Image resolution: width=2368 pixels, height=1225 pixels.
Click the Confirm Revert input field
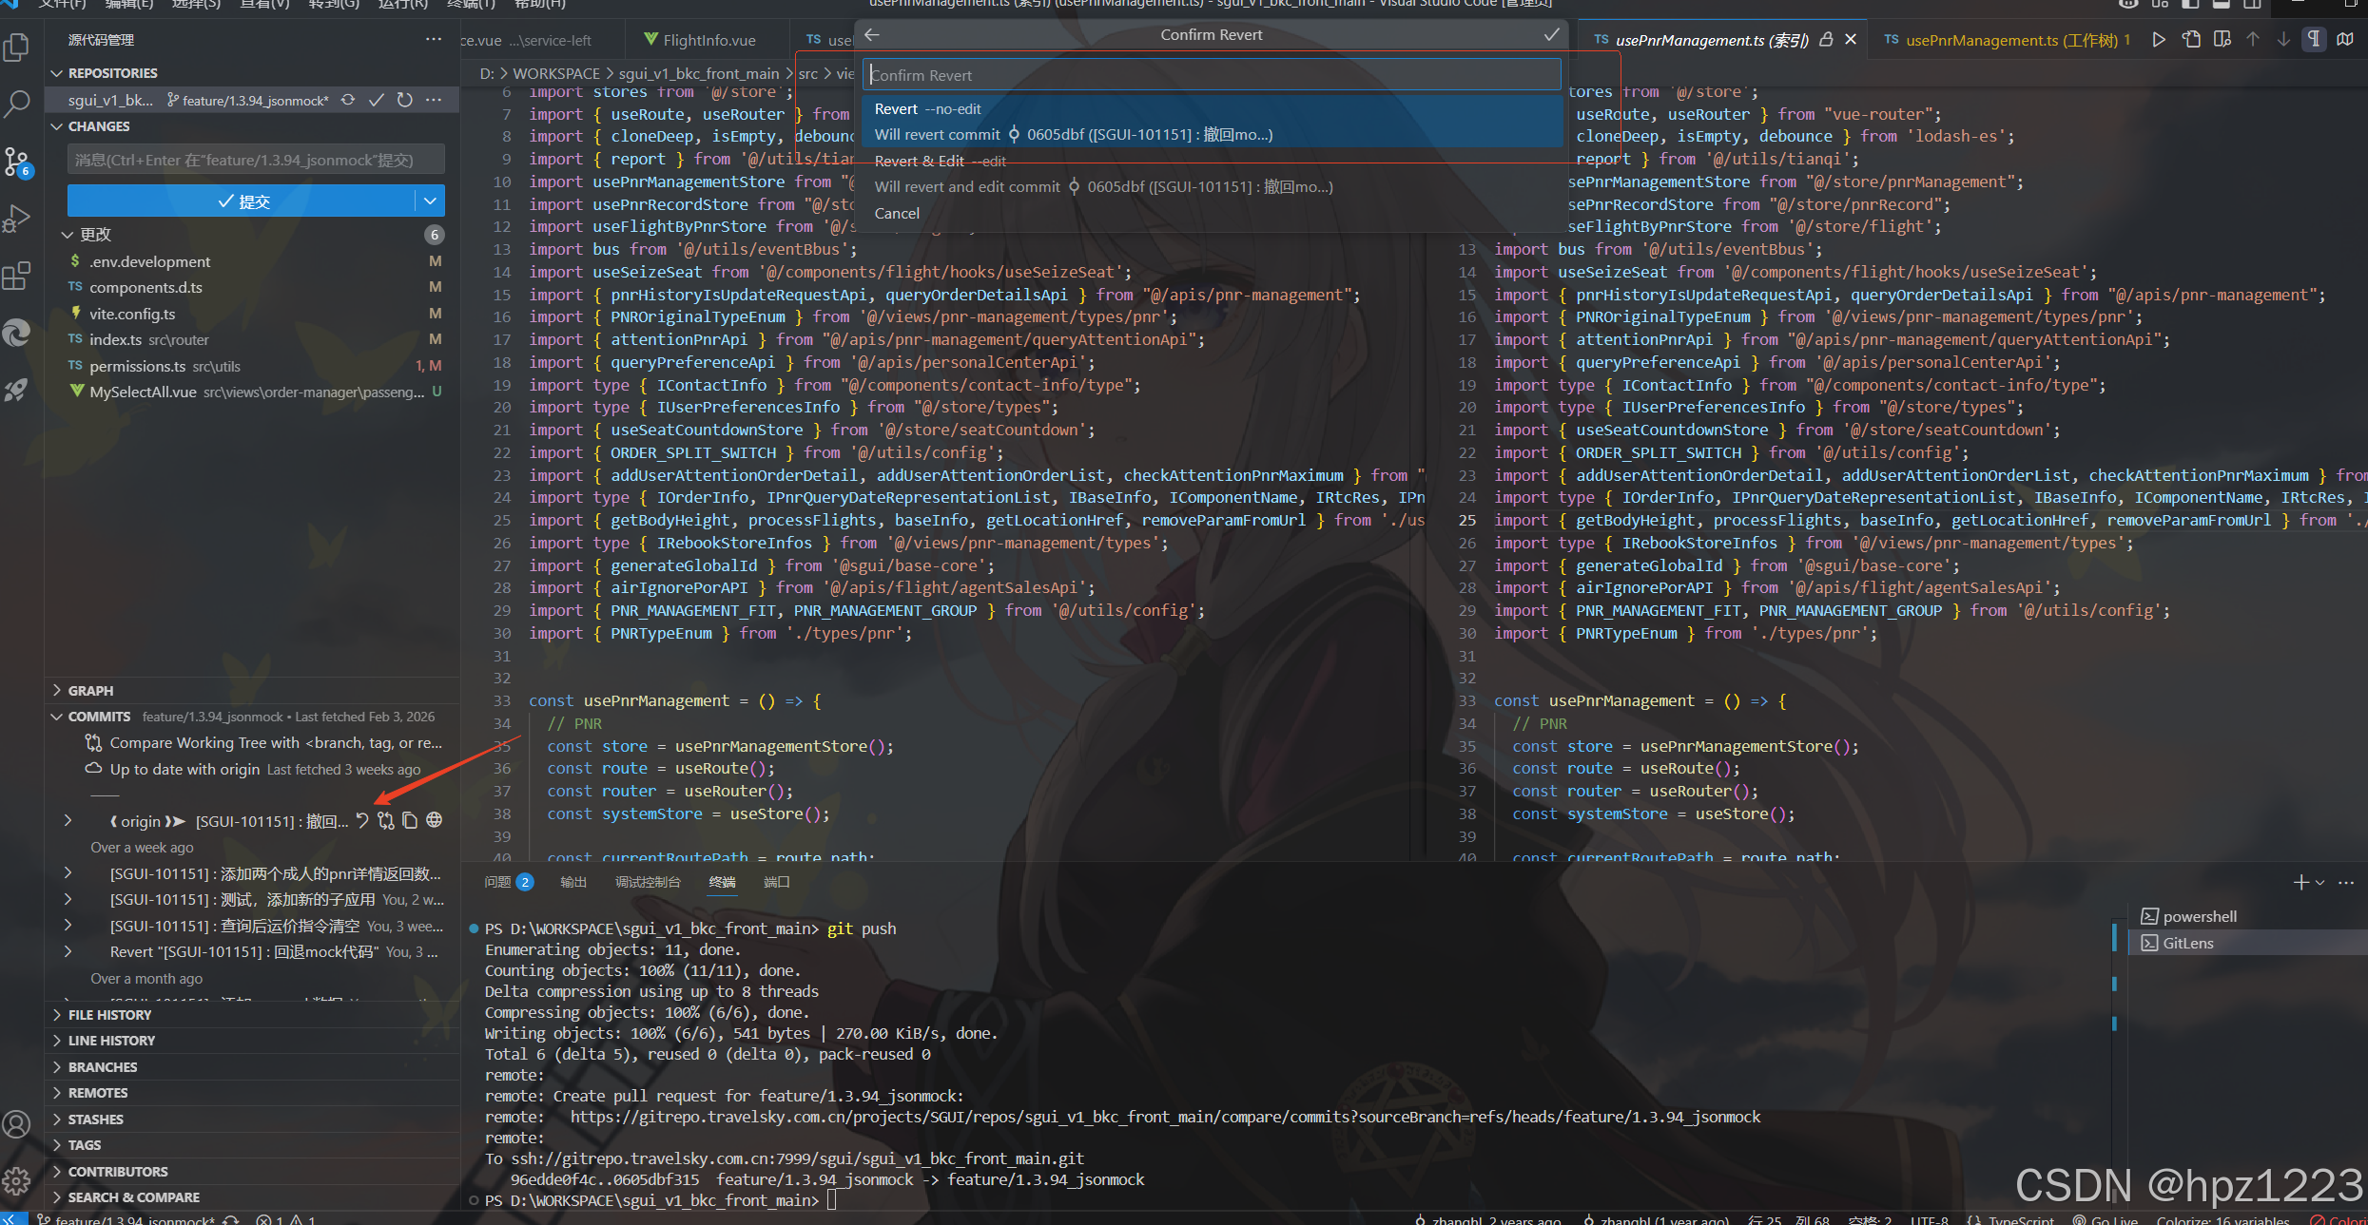(x=1212, y=75)
